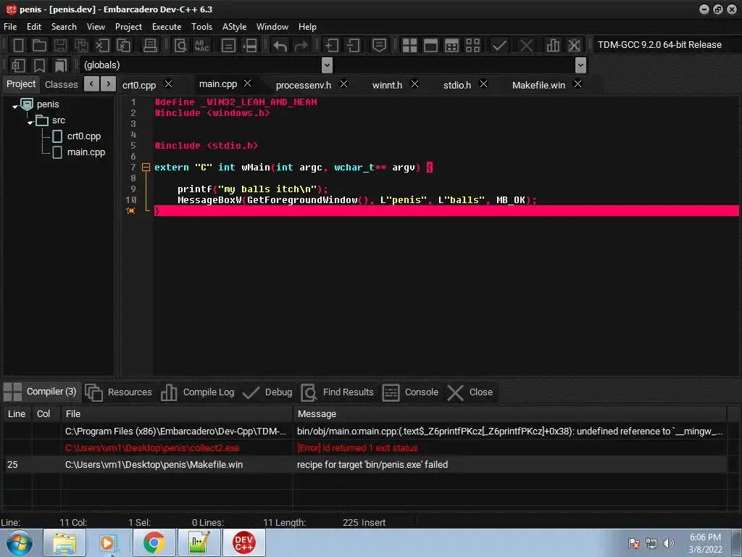Collapse the src folder node
Screen dimensions: 742x557
point(30,123)
